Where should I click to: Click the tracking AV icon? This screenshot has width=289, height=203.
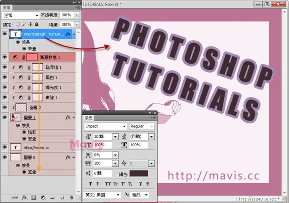pyautogui.click(x=88, y=163)
